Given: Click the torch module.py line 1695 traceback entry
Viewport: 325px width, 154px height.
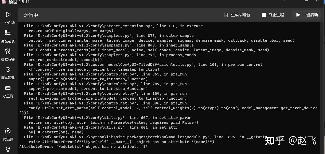Looking at the screenshot, I should tap(146, 137).
